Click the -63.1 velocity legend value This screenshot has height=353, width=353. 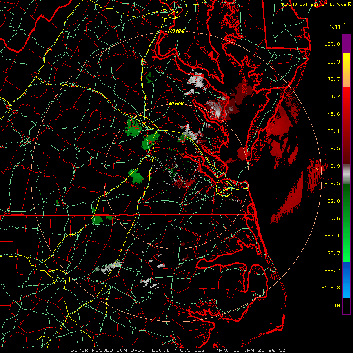(332, 236)
